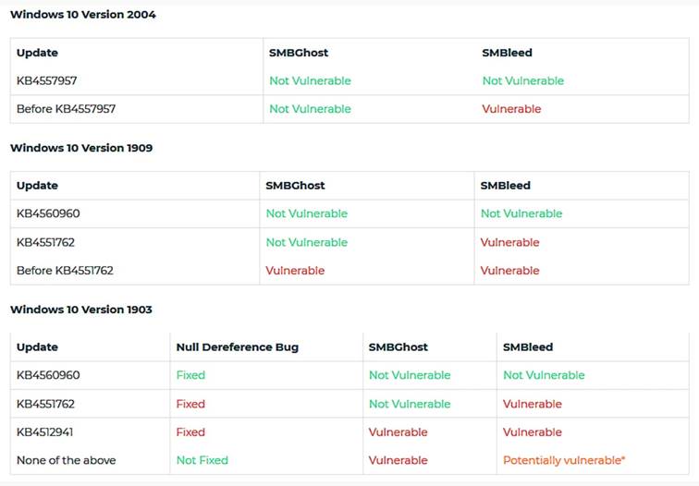The image size is (699, 486).
Task: Click the Potentially vulnerable* status text
Action: 564,460
